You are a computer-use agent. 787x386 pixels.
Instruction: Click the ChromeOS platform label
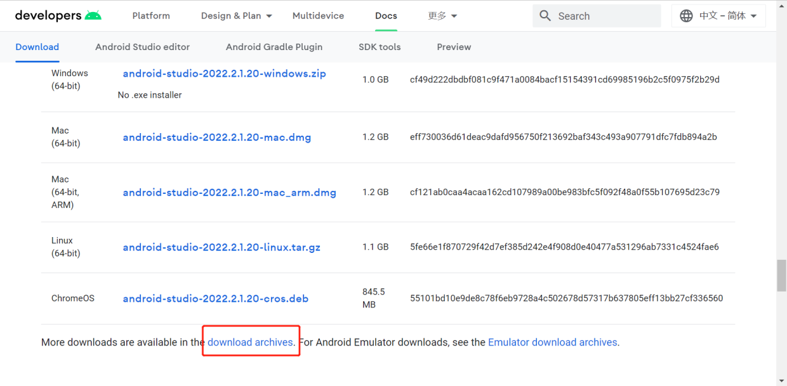73,299
